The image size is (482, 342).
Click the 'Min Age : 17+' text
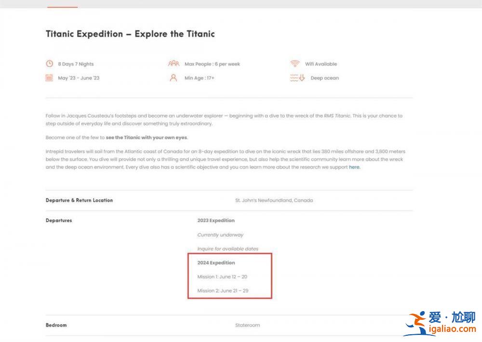click(x=199, y=78)
